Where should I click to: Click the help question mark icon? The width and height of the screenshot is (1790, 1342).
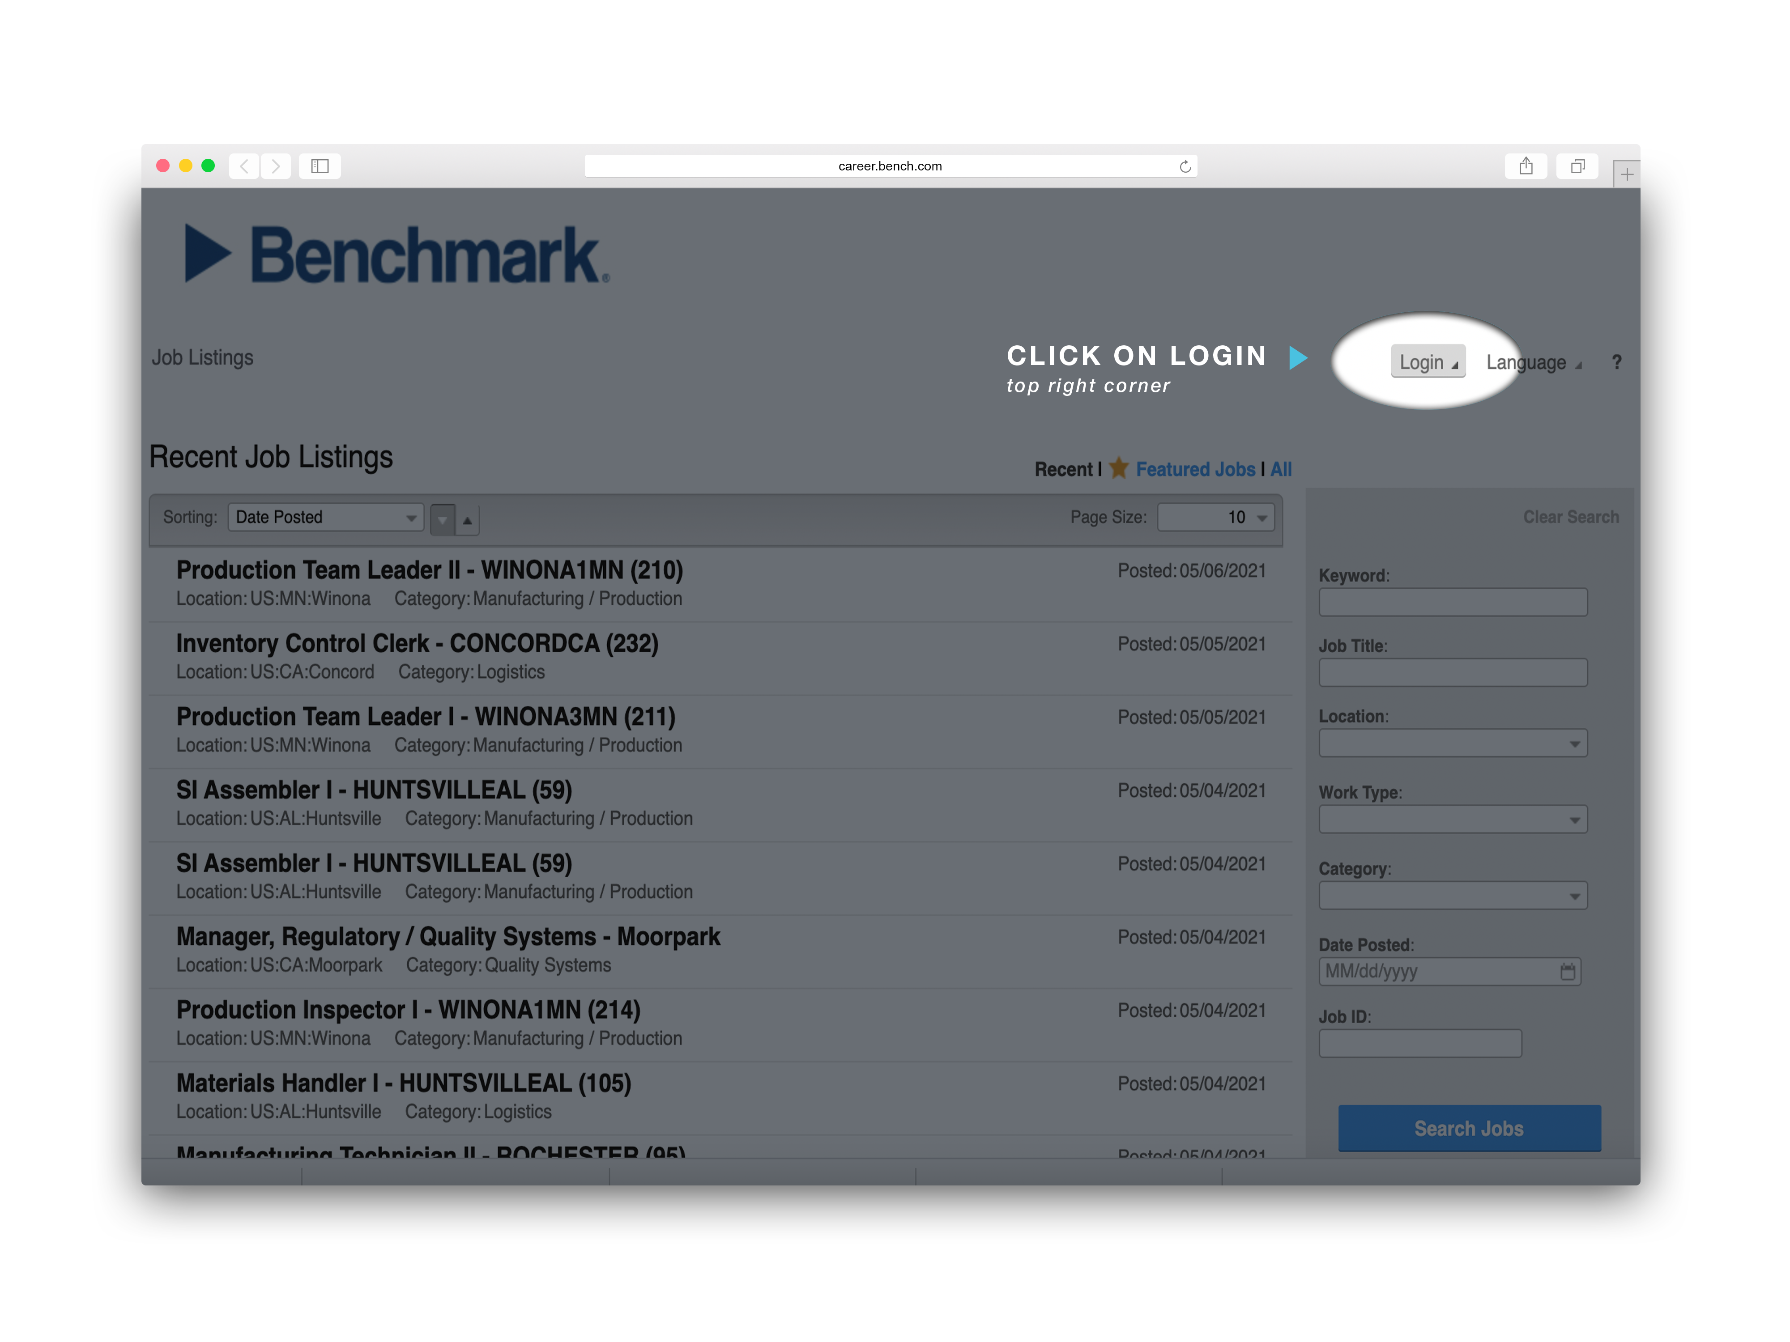(x=1616, y=362)
